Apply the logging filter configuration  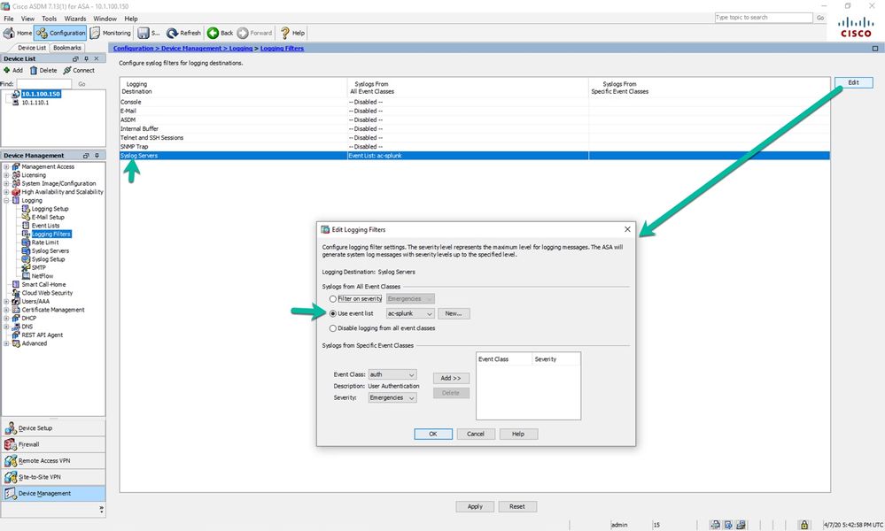475,507
